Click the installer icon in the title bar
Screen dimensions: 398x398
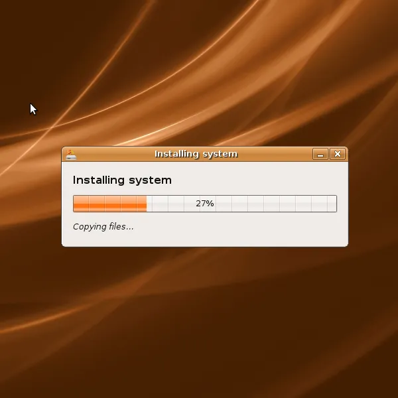pos(71,155)
